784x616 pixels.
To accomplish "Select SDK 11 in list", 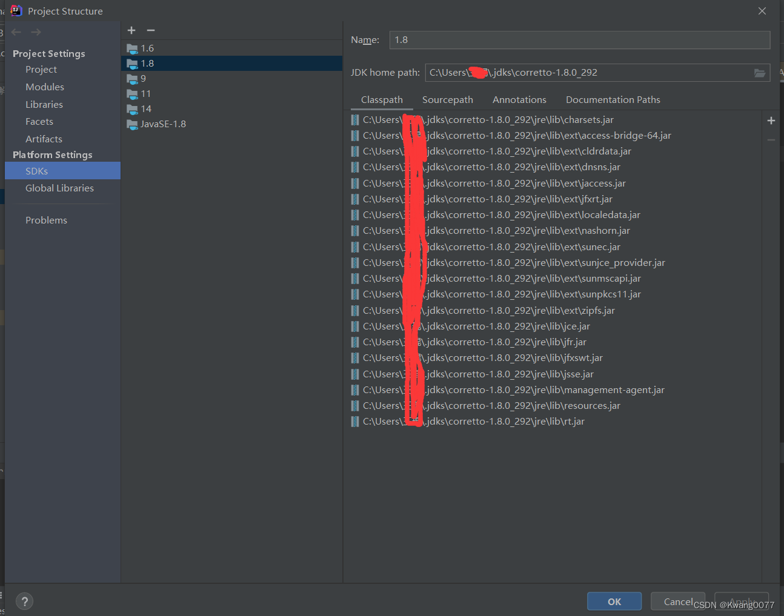I will coord(231,94).
